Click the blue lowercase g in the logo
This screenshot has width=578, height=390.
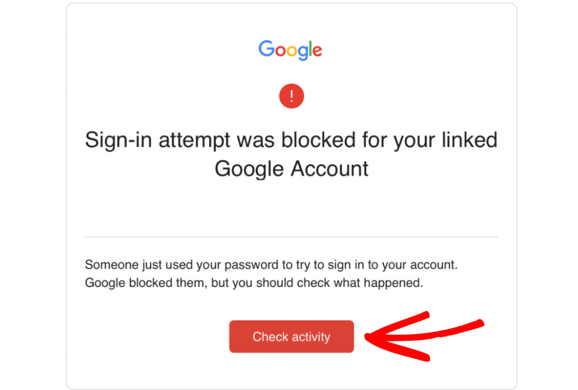[x=303, y=52]
